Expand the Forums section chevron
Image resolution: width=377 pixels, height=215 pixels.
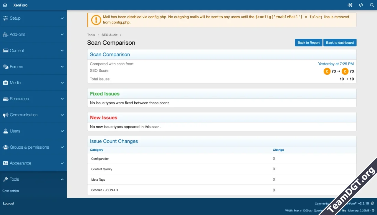pos(62,67)
